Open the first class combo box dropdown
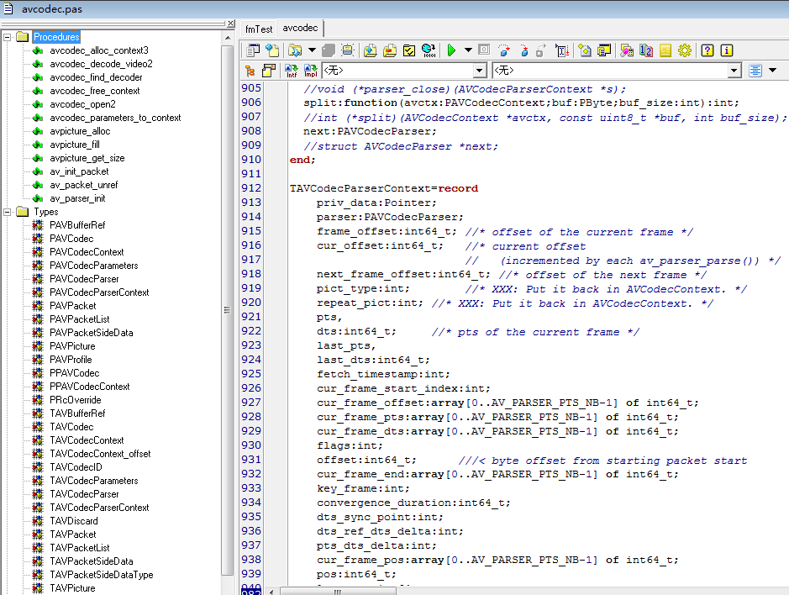This screenshot has height=595, width=789. tap(480, 71)
